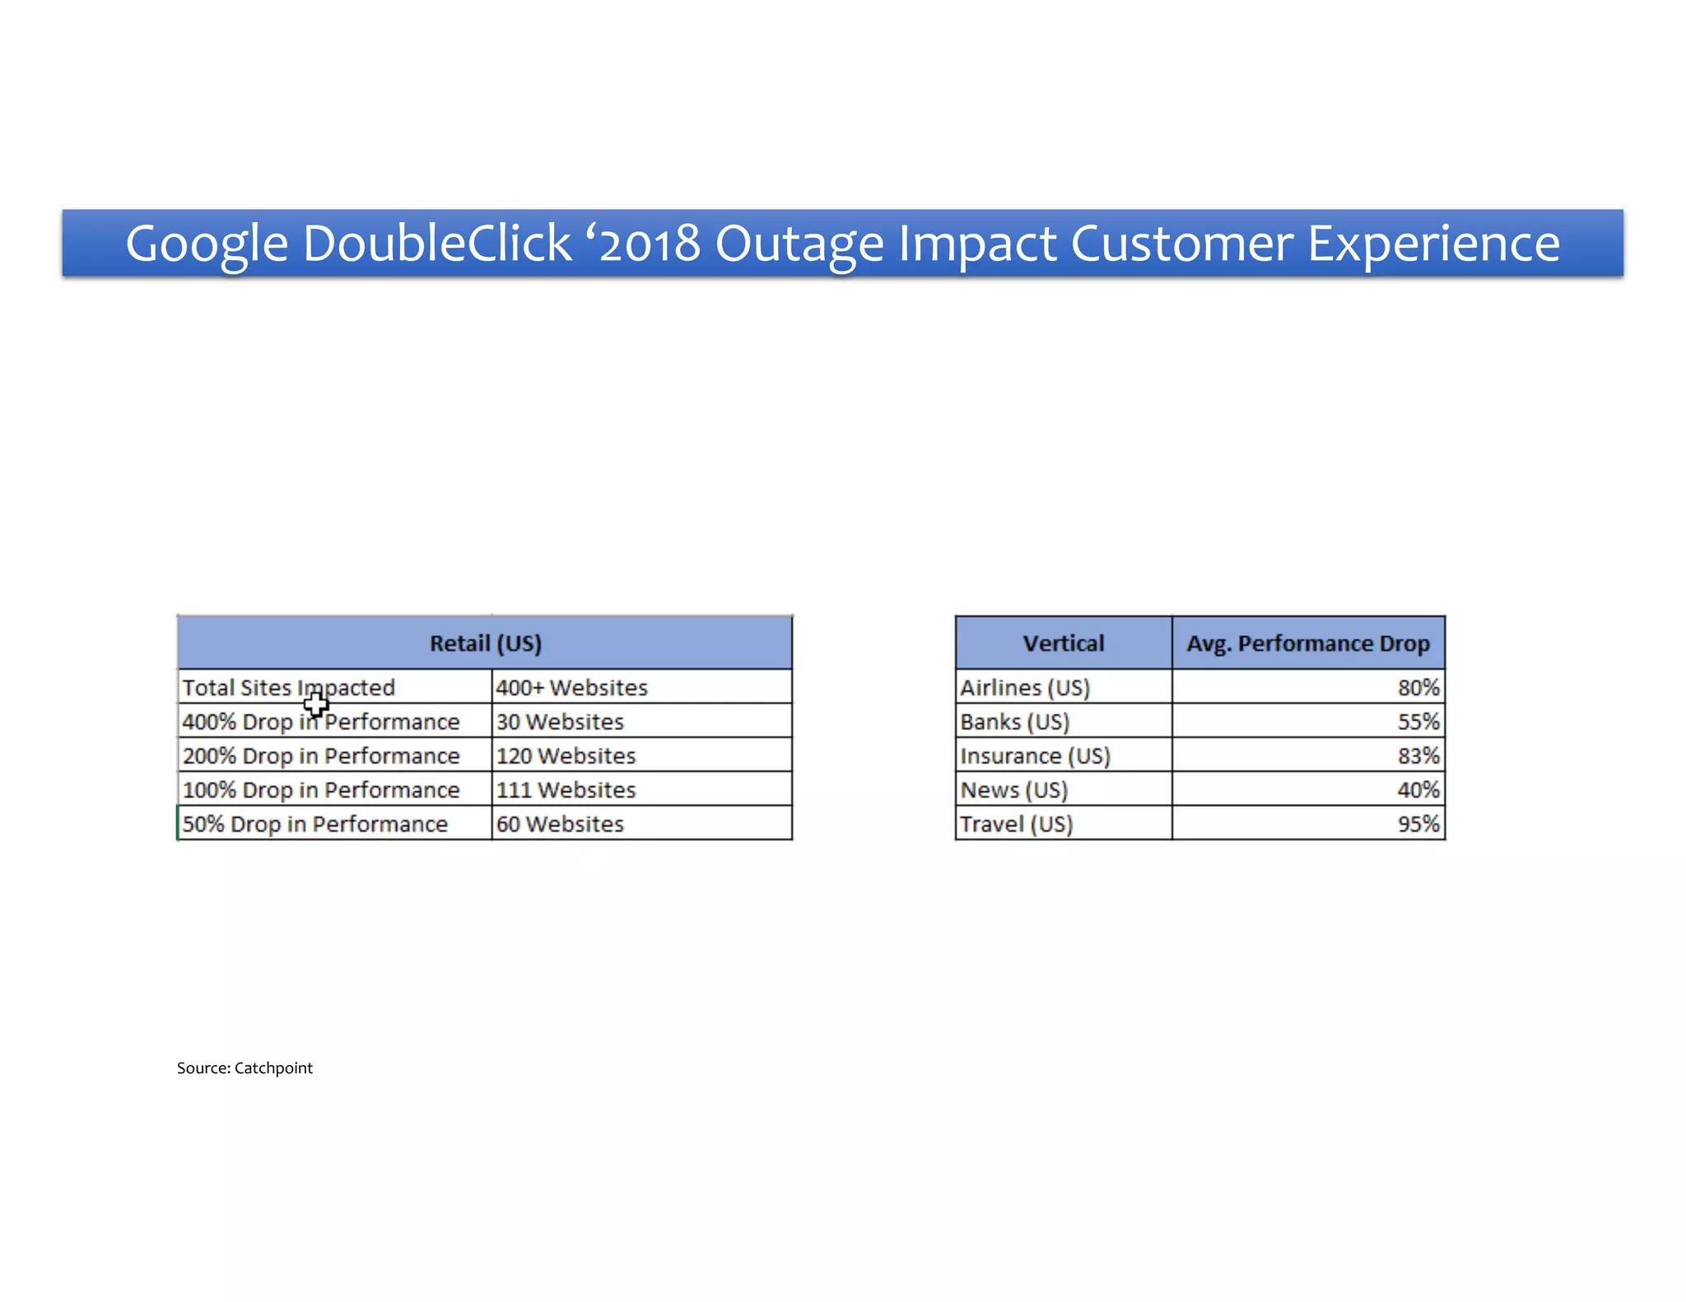Select the '400+ Websites' cell

[x=642, y=686]
